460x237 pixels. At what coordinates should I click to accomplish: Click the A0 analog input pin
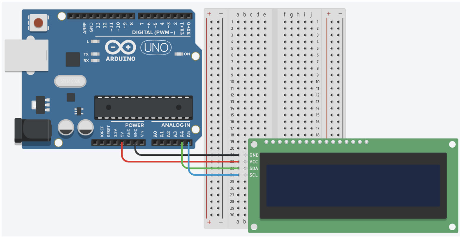click(155, 143)
